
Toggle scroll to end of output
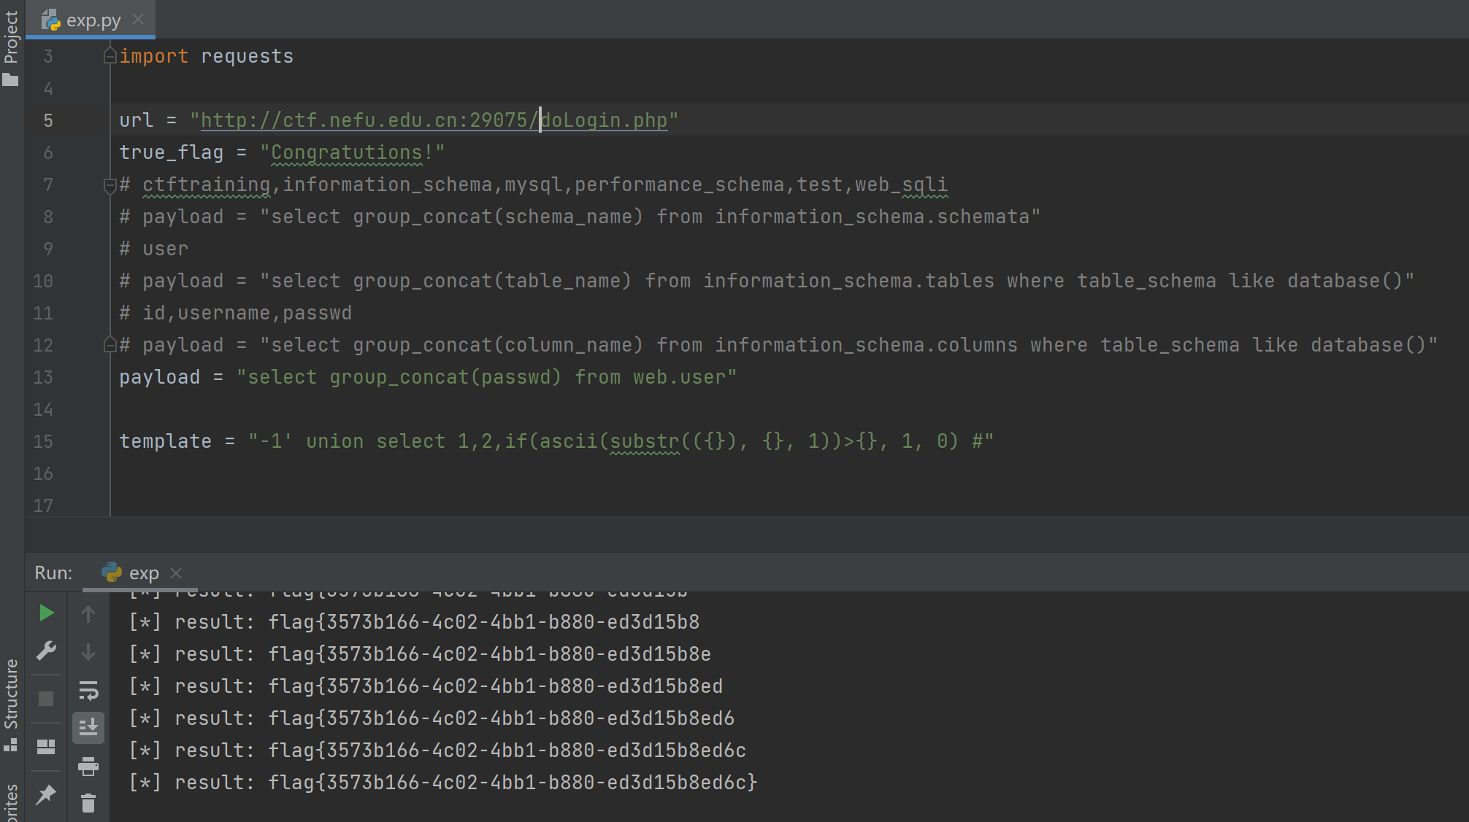pos(88,727)
